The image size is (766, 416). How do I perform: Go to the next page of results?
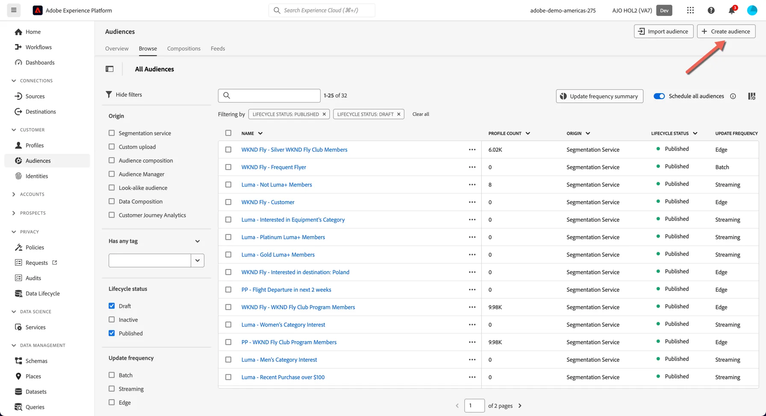pyautogui.click(x=520, y=406)
